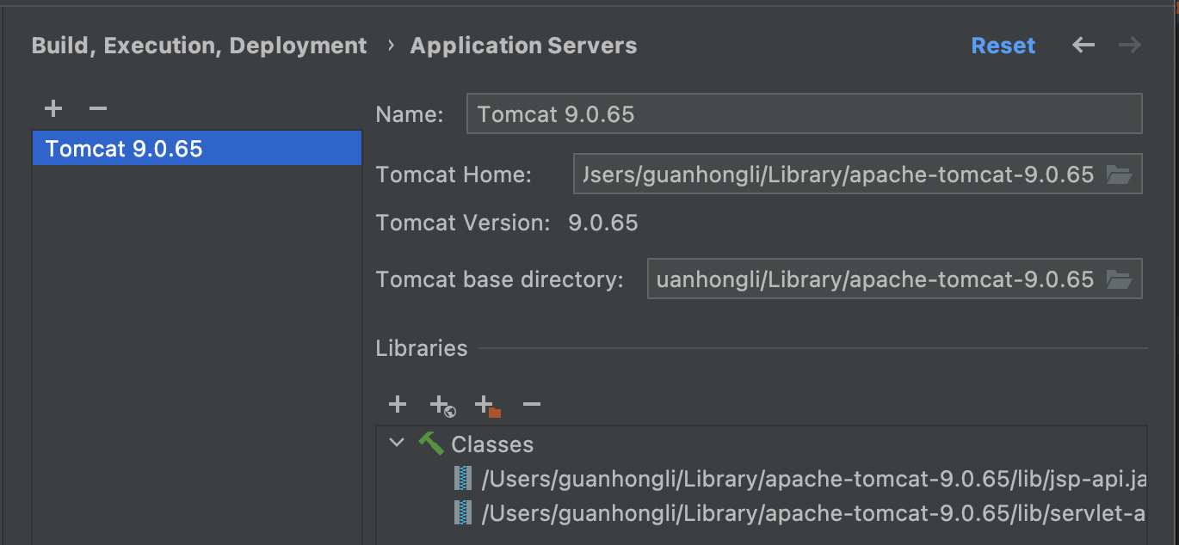Select the Classes tree row label
1179x545 pixels.
point(492,444)
